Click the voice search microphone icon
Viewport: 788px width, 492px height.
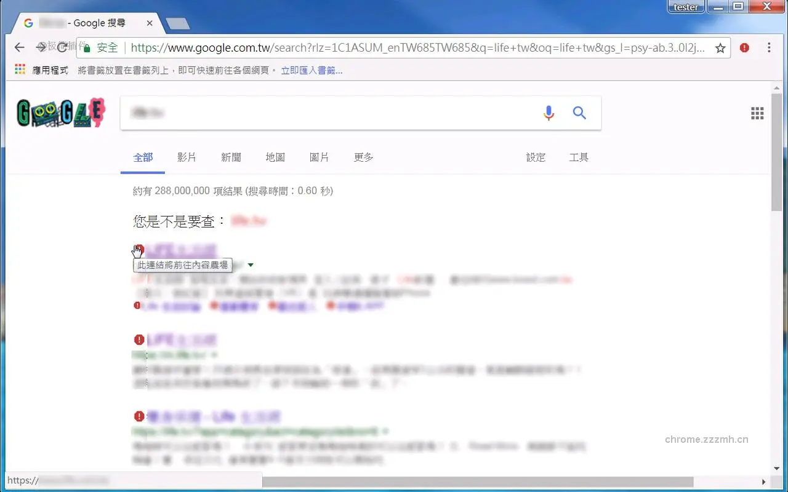pos(549,113)
